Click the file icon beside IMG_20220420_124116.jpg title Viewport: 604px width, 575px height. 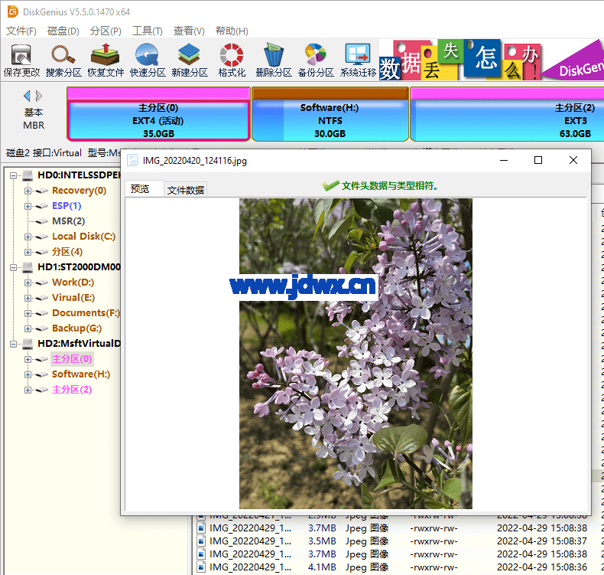(x=133, y=160)
